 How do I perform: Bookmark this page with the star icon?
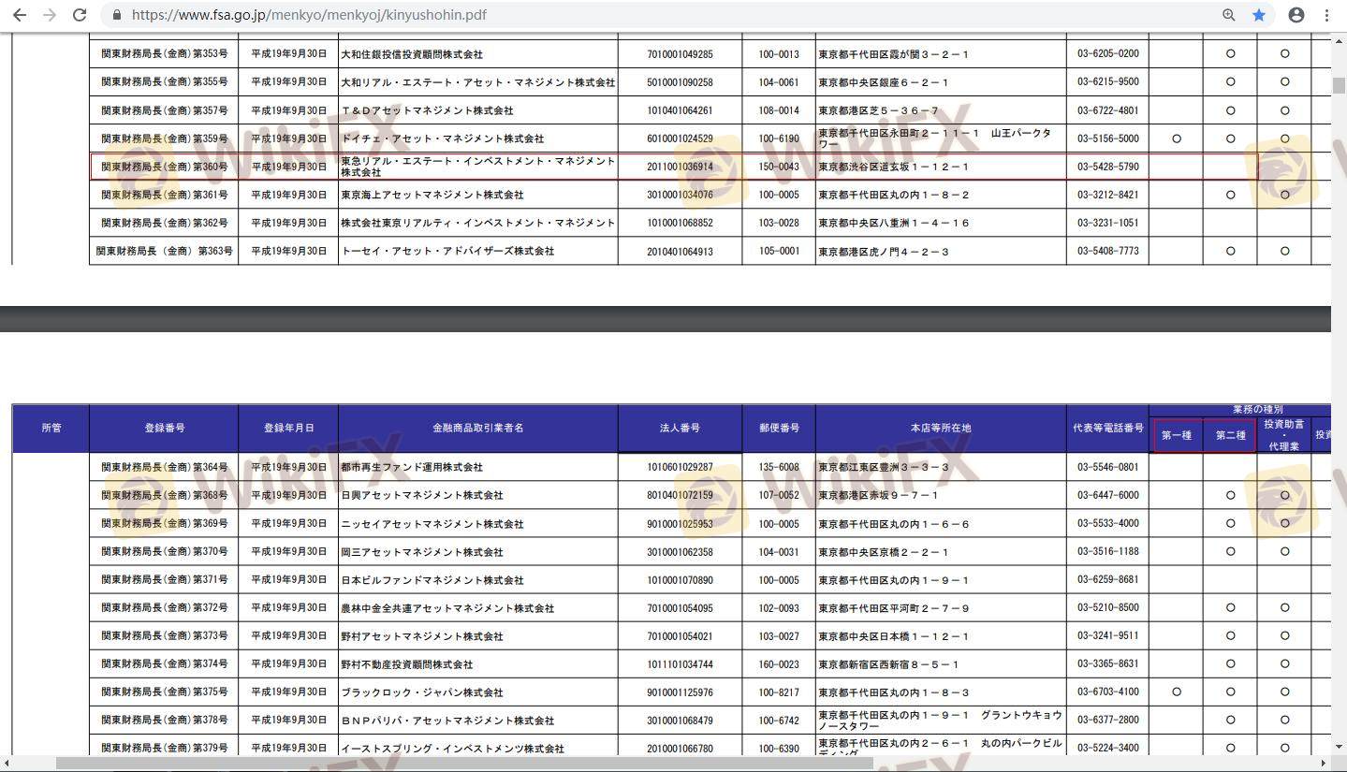(x=1259, y=15)
